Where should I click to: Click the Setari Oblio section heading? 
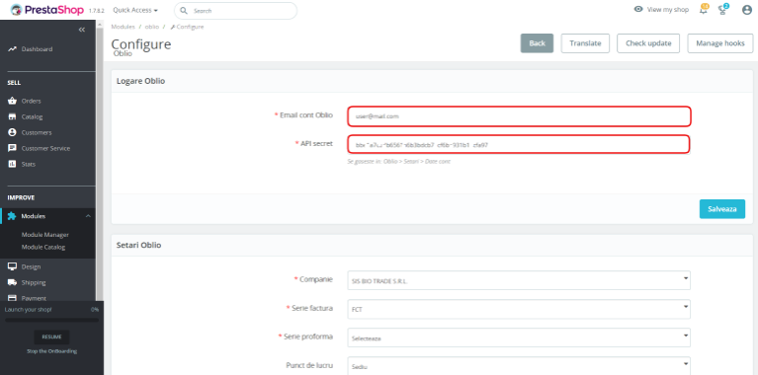point(138,245)
